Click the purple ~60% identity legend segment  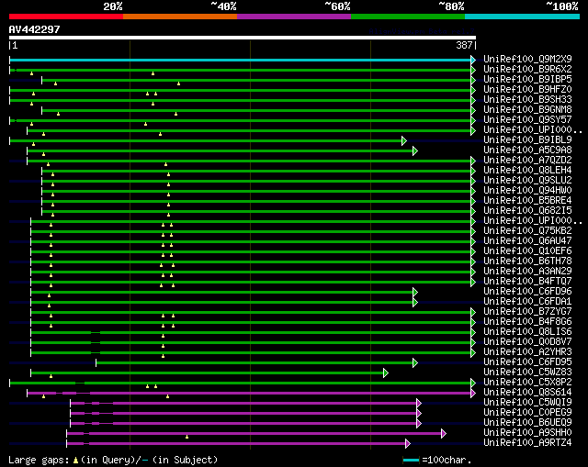click(294, 17)
